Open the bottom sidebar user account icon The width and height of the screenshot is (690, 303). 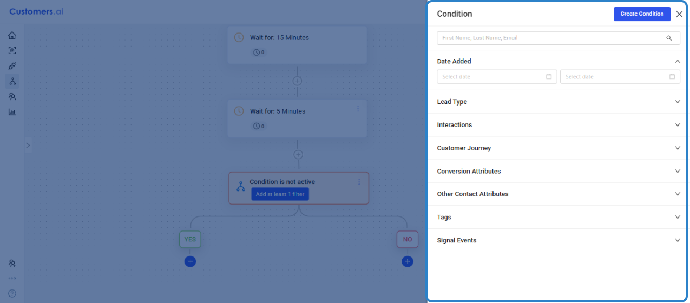[12, 264]
